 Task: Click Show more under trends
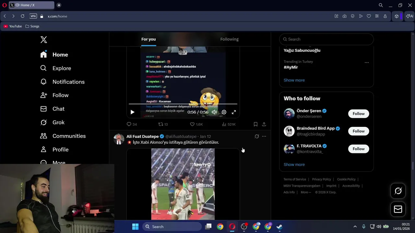click(x=294, y=80)
